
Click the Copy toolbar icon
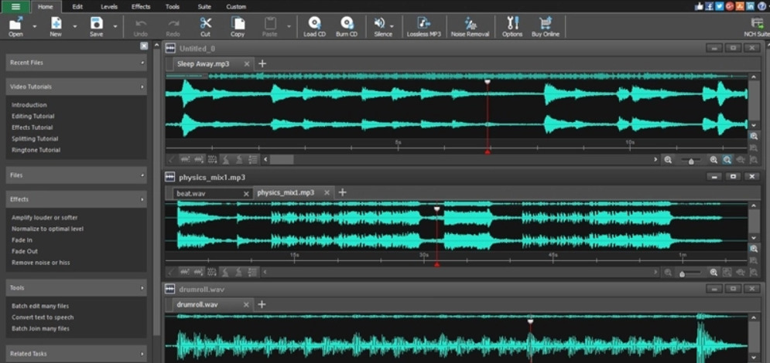coord(238,23)
